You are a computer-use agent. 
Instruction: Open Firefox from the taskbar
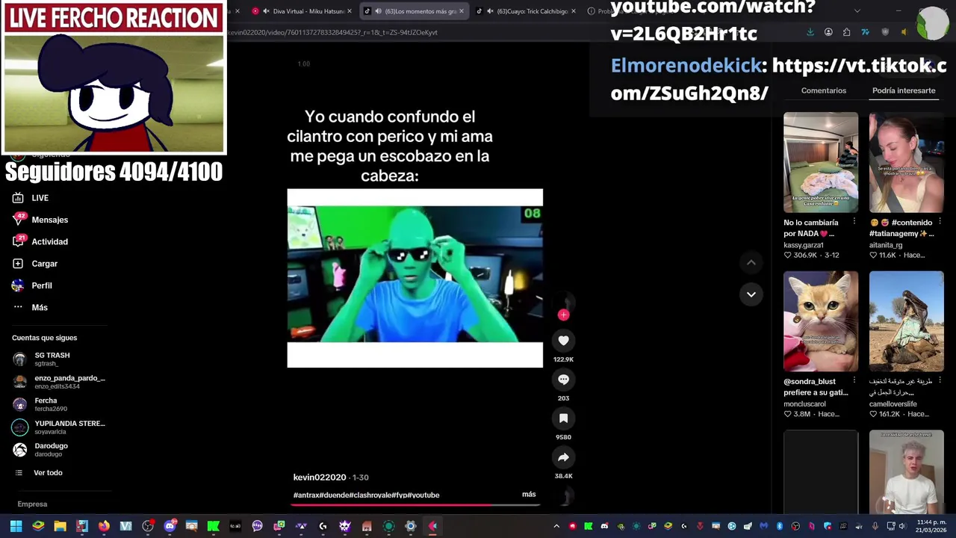click(x=104, y=526)
